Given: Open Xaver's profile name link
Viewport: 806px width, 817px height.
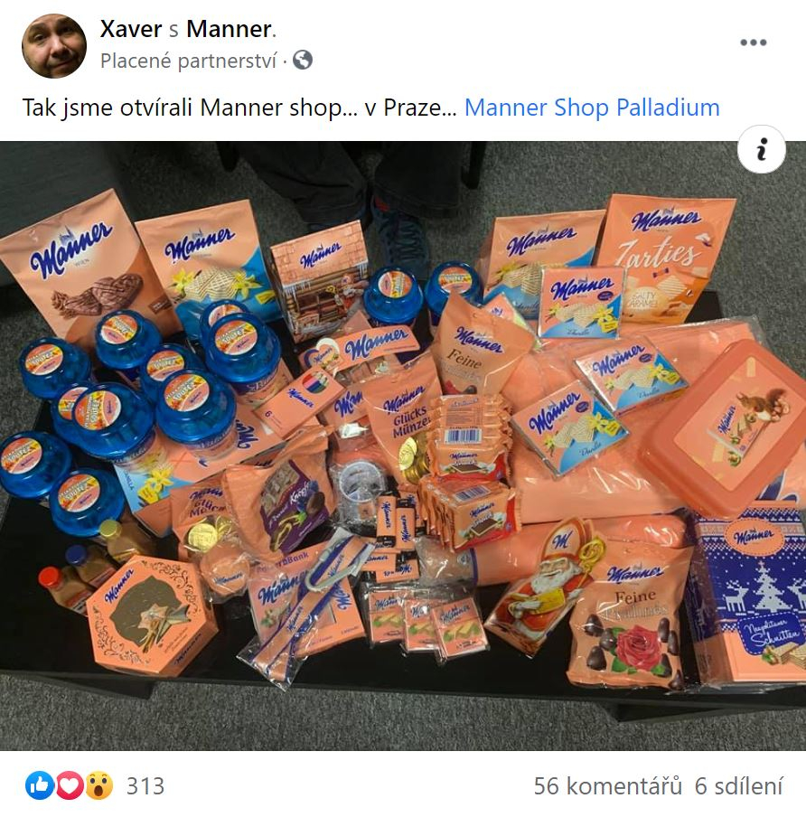Looking at the screenshot, I should 131,29.
